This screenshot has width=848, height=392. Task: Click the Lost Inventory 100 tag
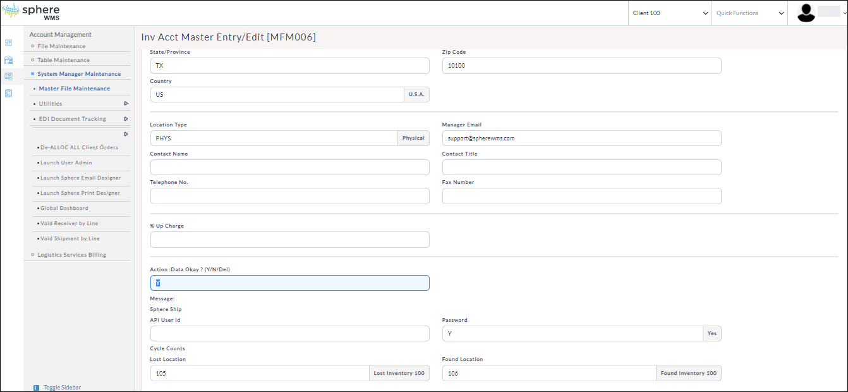pos(399,373)
